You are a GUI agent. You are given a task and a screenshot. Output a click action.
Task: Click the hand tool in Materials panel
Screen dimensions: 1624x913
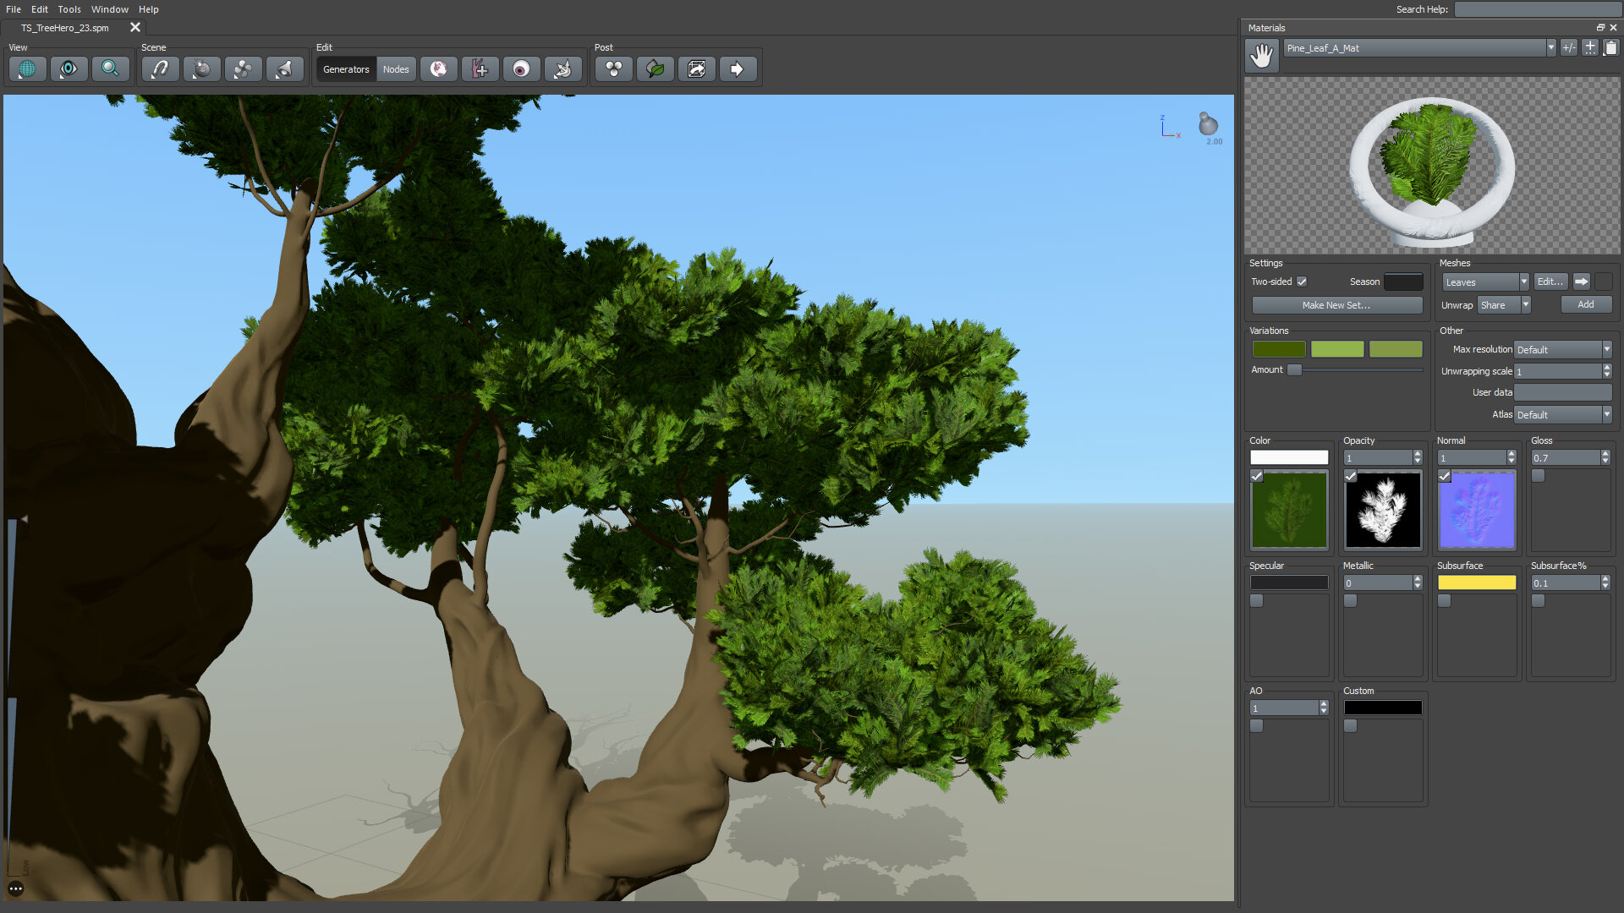point(1261,56)
